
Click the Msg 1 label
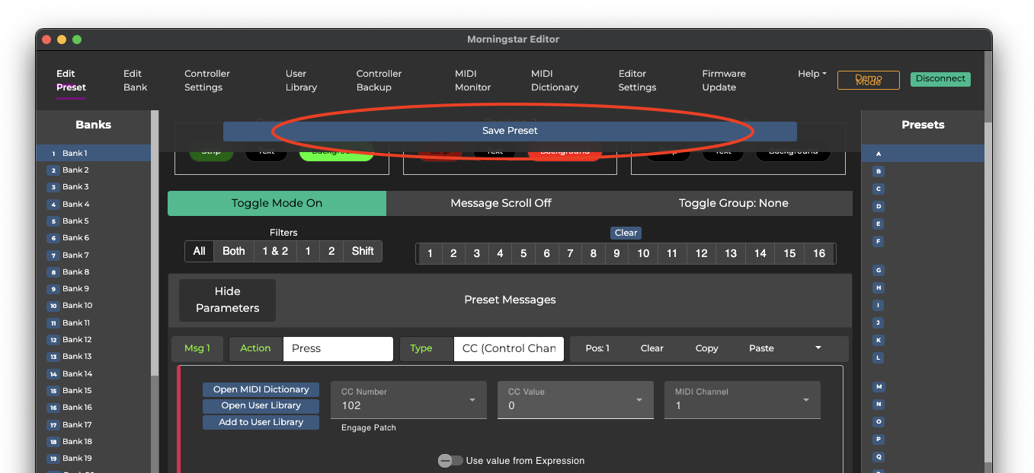197,348
